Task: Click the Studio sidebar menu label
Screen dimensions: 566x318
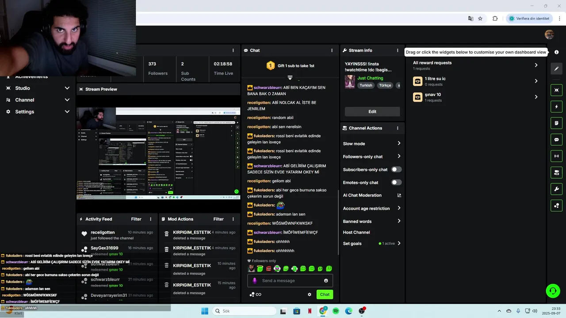Action: tap(23, 88)
